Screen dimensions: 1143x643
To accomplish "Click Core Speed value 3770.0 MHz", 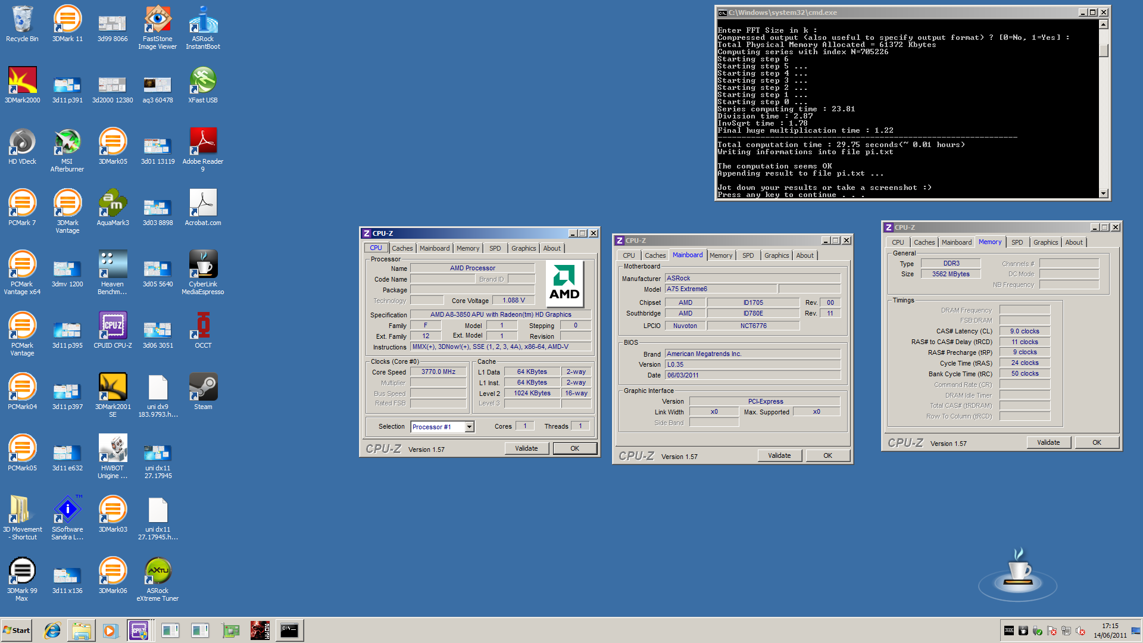I will tap(438, 372).
